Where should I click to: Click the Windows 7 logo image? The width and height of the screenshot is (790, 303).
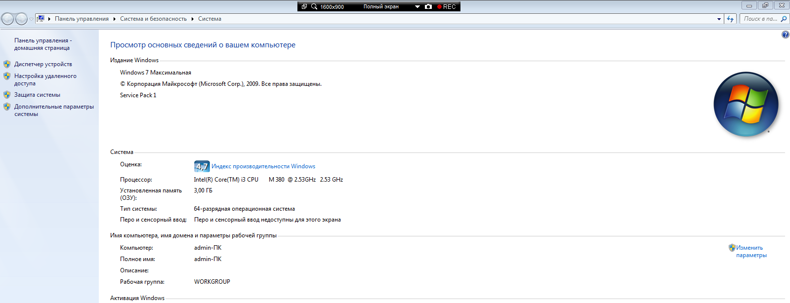(x=746, y=105)
